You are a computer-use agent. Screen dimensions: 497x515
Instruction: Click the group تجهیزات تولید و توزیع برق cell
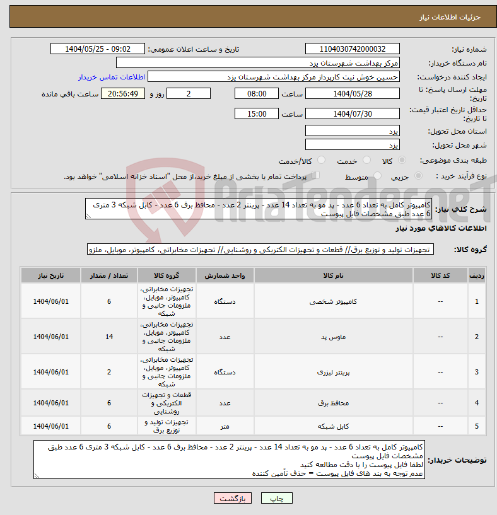(167, 426)
